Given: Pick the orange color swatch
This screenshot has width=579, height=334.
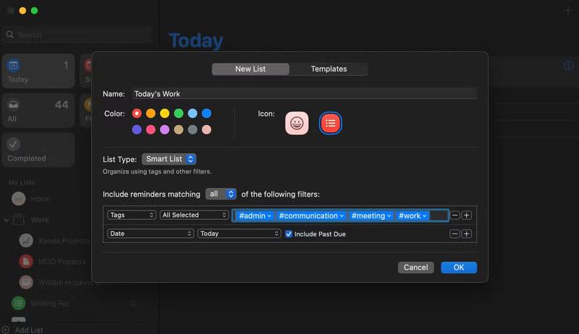Looking at the screenshot, I should 151,114.
